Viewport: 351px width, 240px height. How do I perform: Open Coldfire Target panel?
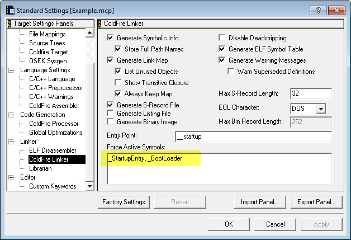tap(49, 52)
